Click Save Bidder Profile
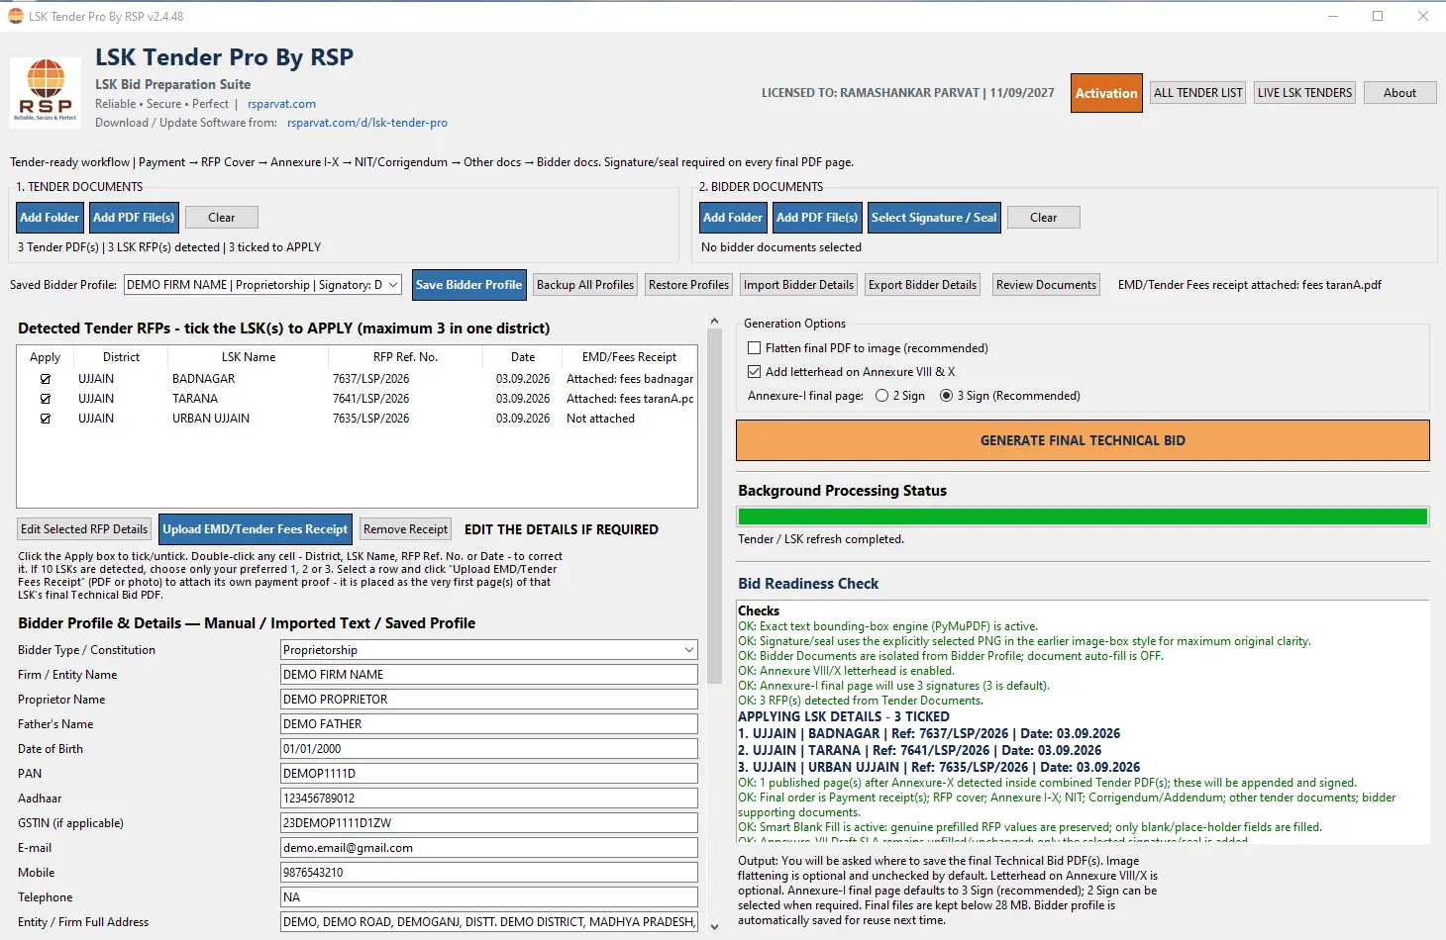The height and width of the screenshot is (940, 1446). tap(468, 285)
